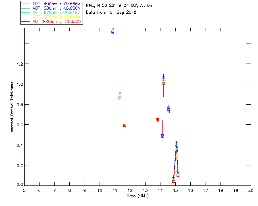The height and width of the screenshot is (206, 258).
Task: Click the Aerosol Optical Thickness axis title
Action: point(12,107)
